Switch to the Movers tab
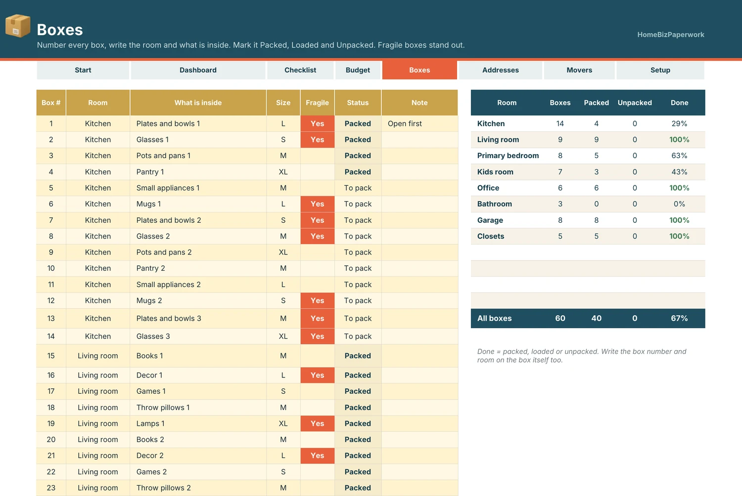The height and width of the screenshot is (496, 742). tap(579, 70)
